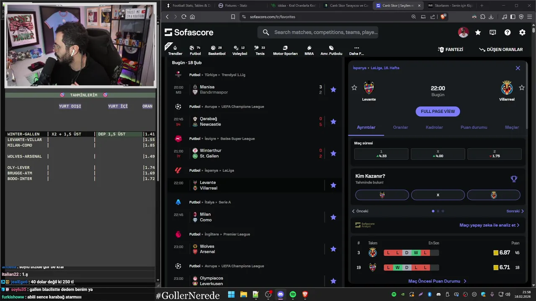This screenshot has width=536, height=301.
Task: Switch to the Ayrıntılar tab
Action: [x=366, y=127]
